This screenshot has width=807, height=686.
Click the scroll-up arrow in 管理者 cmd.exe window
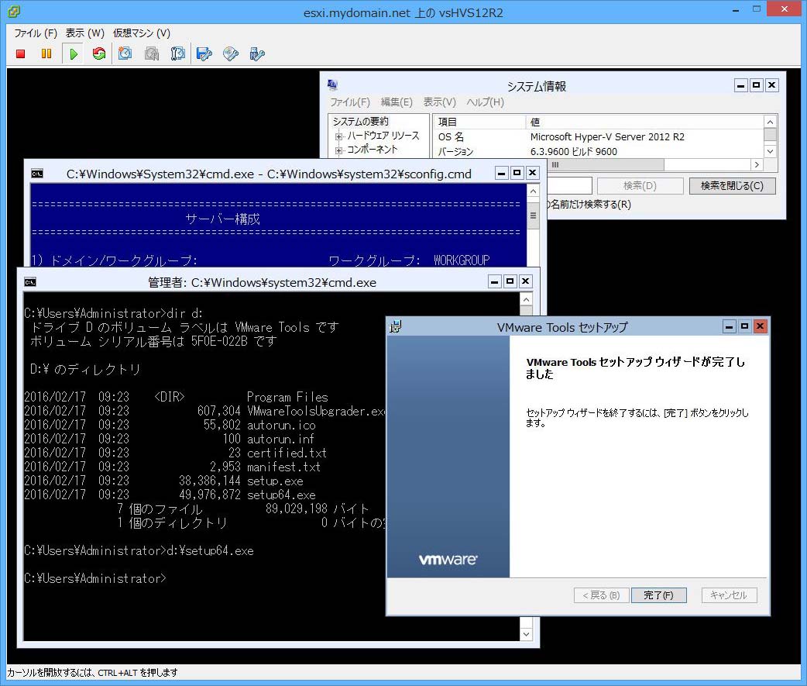[x=526, y=300]
